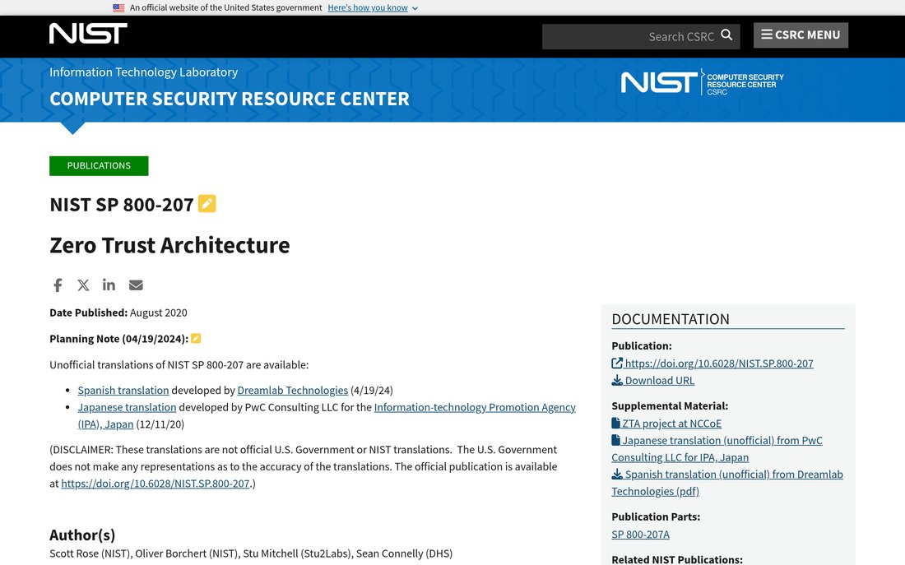Open the SP 800-207A publication part

[x=641, y=535]
